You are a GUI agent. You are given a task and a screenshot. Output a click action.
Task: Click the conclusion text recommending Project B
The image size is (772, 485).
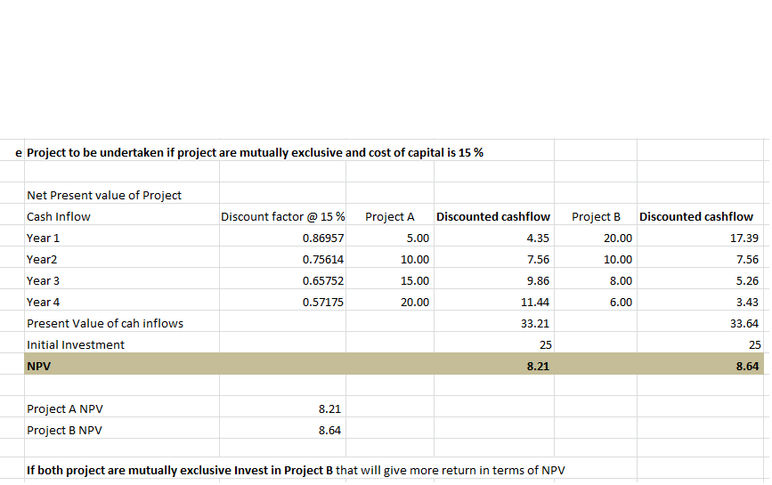click(x=296, y=471)
